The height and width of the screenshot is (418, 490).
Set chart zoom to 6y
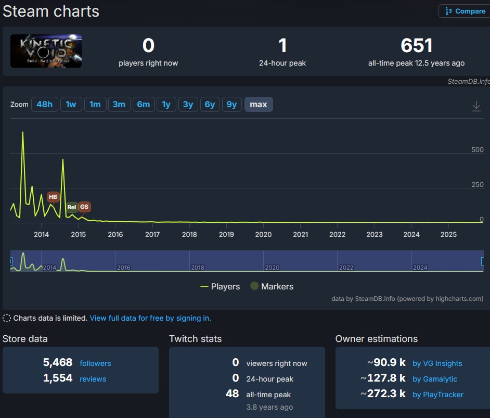(x=210, y=105)
